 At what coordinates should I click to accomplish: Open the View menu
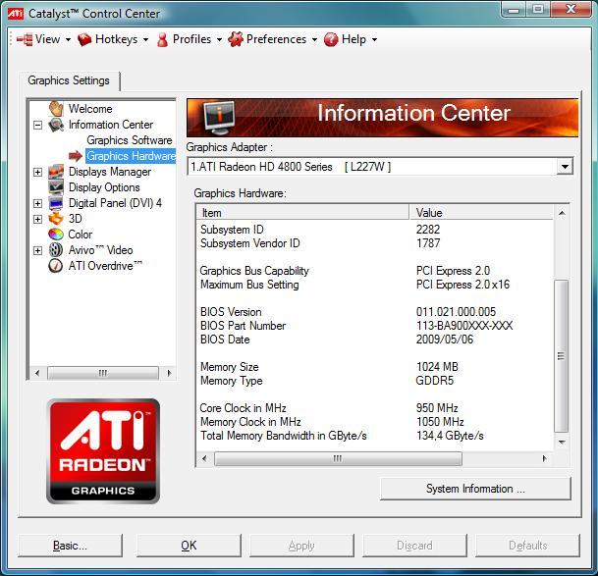click(44, 39)
